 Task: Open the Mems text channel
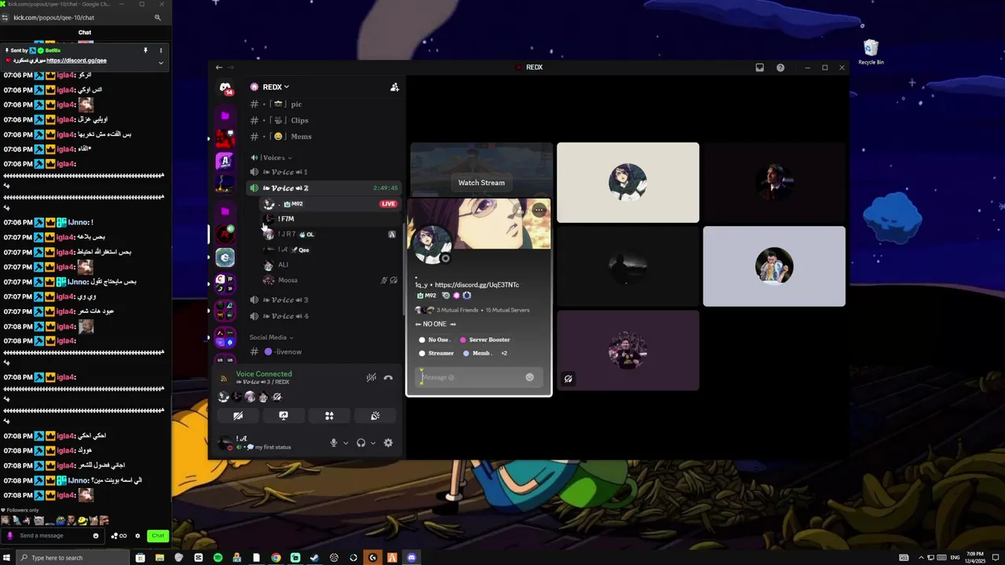coord(325,137)
